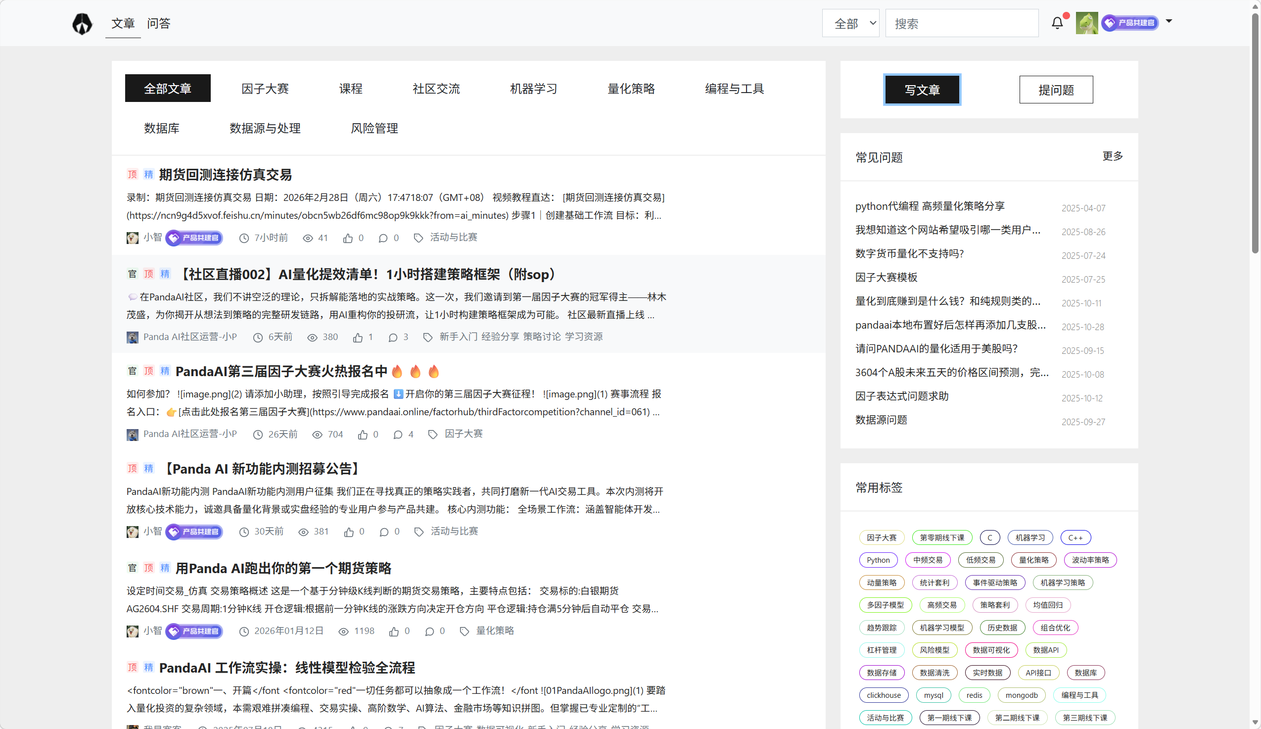Open question 数字货币量化不支持吗?
Image resolution: width=1261 pixels, height=729 pixels.
(x=909, y=253)
